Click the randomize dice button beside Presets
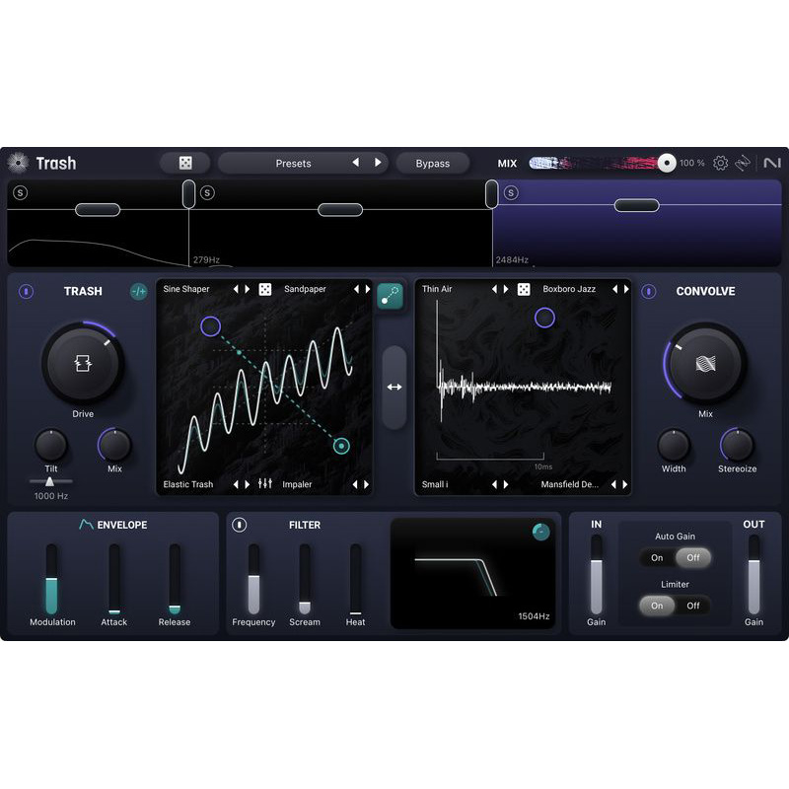This screenshot has height=789, width=789. (185, 163)
